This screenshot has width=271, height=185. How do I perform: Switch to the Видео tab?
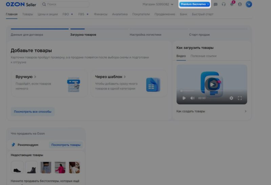point(181,56)
